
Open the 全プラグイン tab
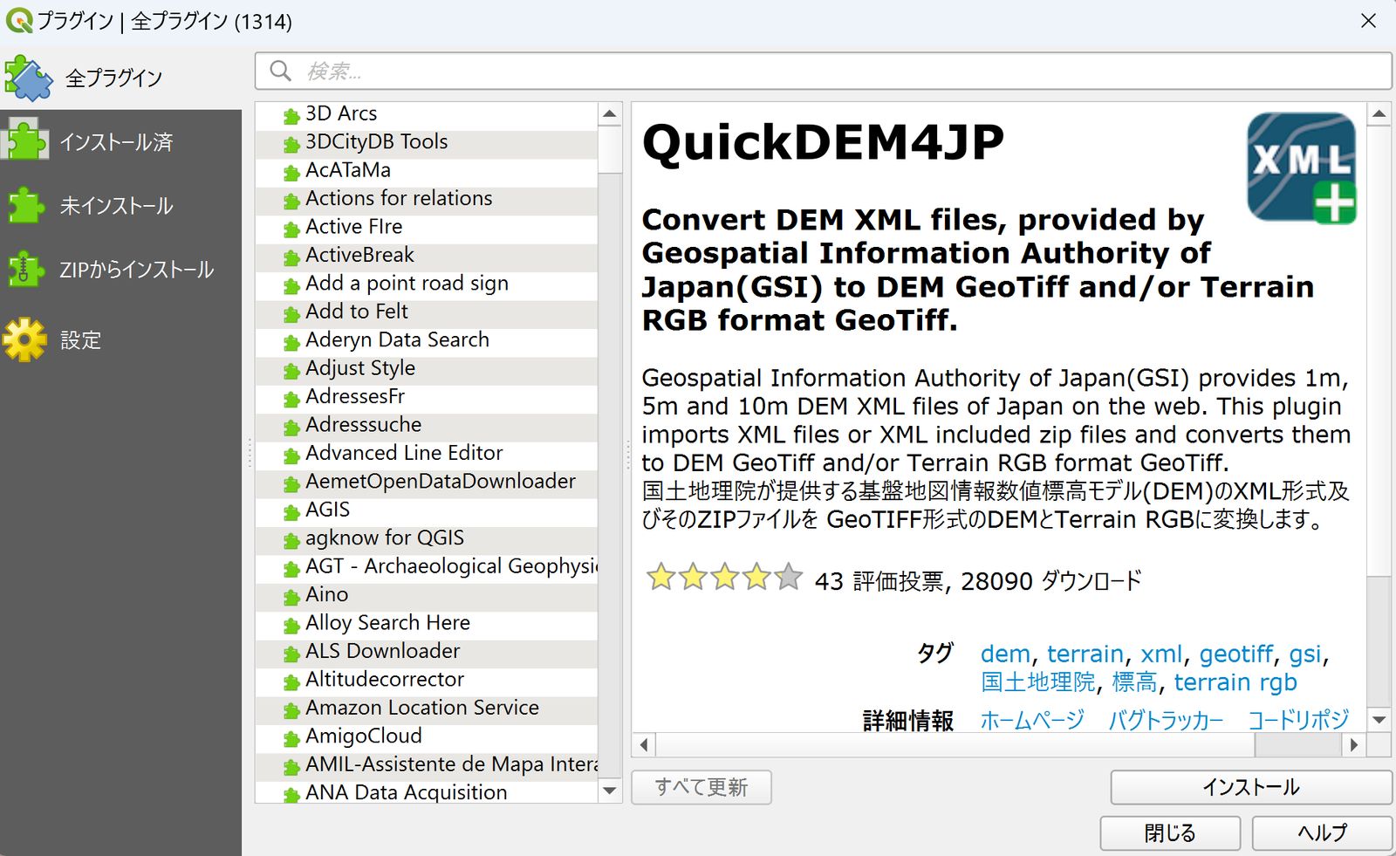click(120, 78)
